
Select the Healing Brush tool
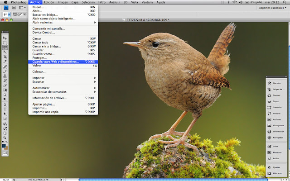(5, 67)
